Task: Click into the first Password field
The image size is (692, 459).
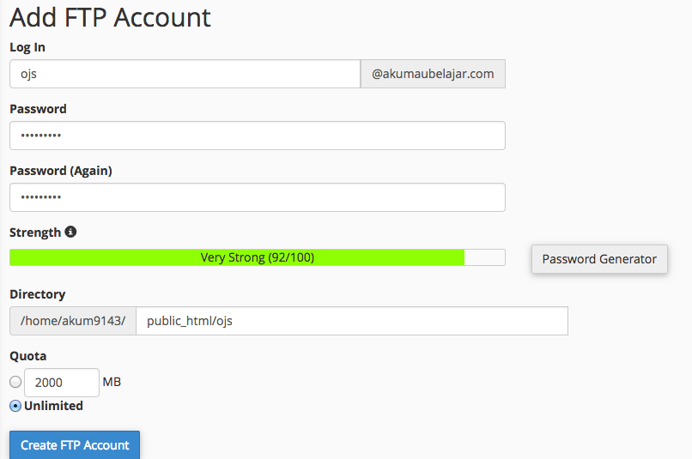Action: (x=257, y=136)
